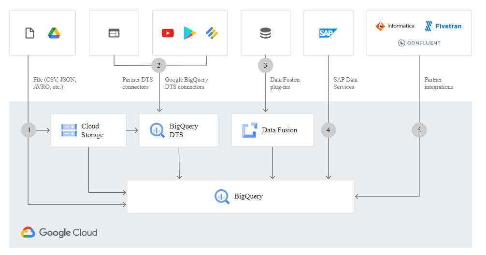Screen dimensions: 486x255
Task: Select the database cylinder icon
Action: [x=266, y=33]
